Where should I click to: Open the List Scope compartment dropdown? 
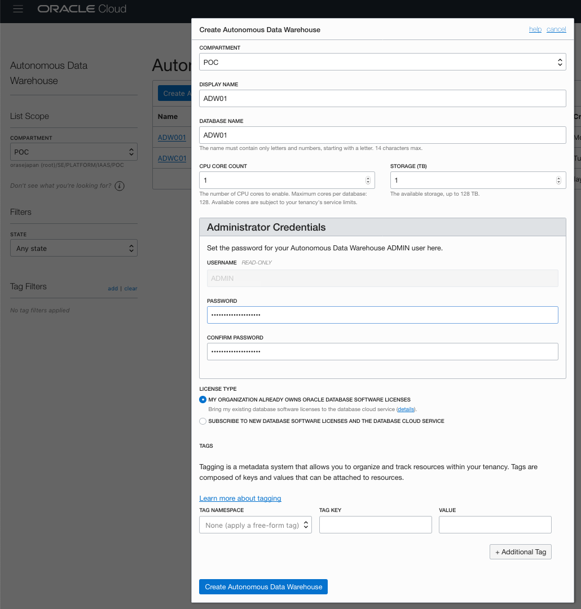[x=73, y=152]
